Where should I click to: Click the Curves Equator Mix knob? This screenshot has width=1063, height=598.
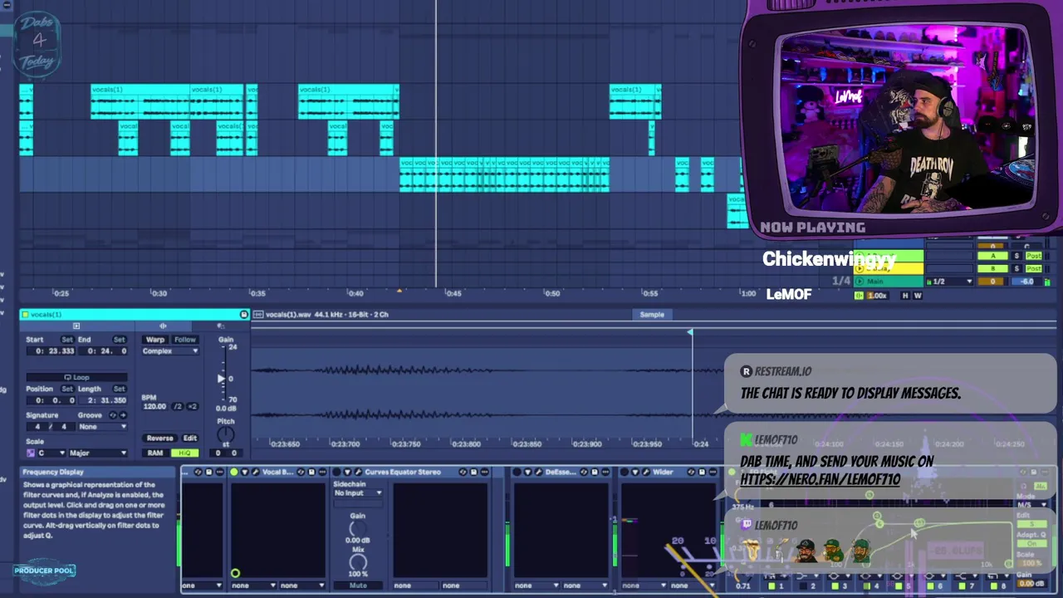(x=358, y=564)
